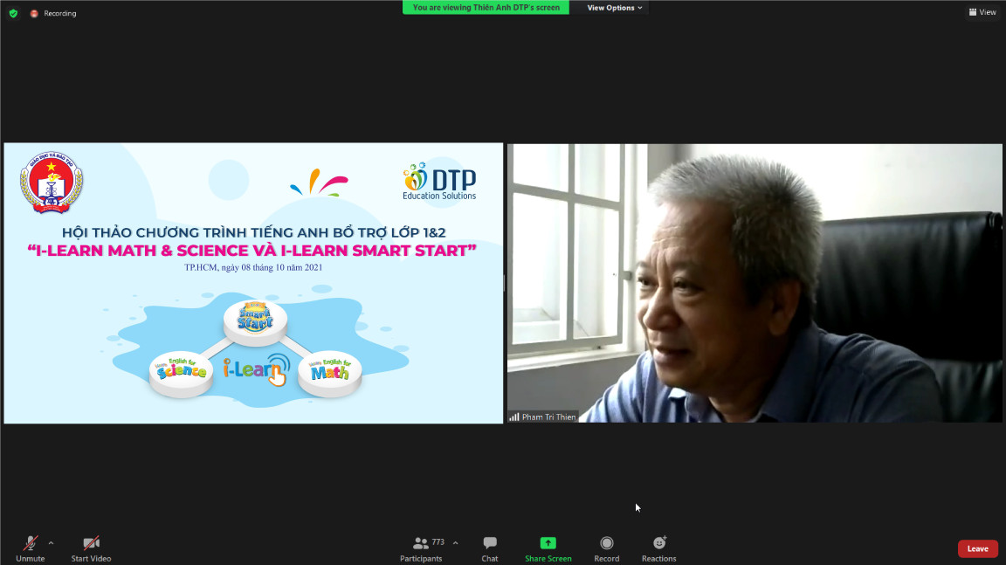Click the green Share Screen icon
Screen dimensions: 1006x565
click(x=548, y=543)
